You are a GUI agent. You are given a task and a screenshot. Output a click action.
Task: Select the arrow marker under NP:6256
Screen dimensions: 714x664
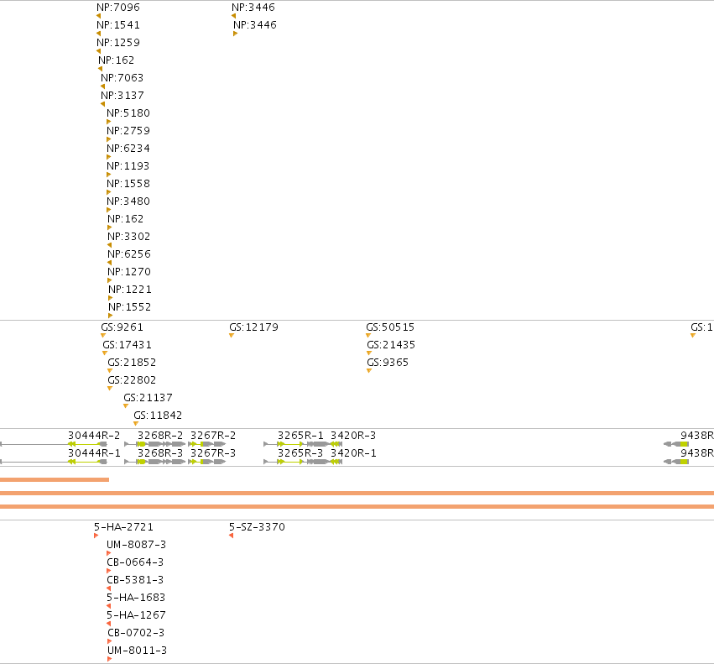point(109,263)
